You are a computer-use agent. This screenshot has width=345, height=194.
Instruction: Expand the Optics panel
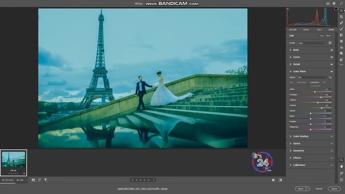point(291,143)
